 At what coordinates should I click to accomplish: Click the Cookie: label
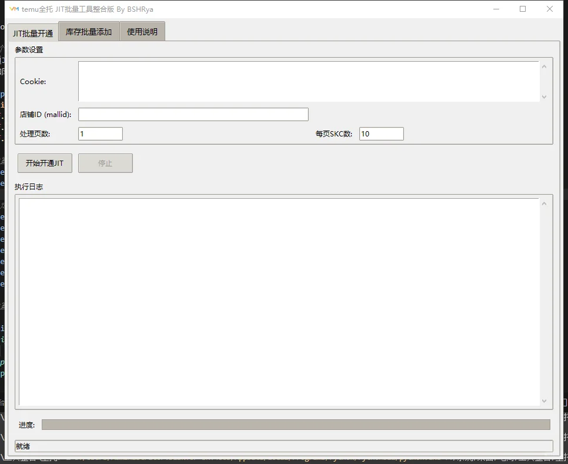[x=33, y=82]
